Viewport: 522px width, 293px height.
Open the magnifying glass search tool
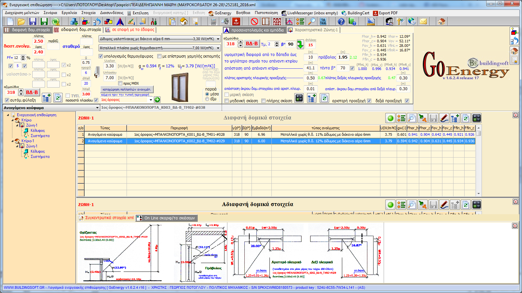pos(312,21)
